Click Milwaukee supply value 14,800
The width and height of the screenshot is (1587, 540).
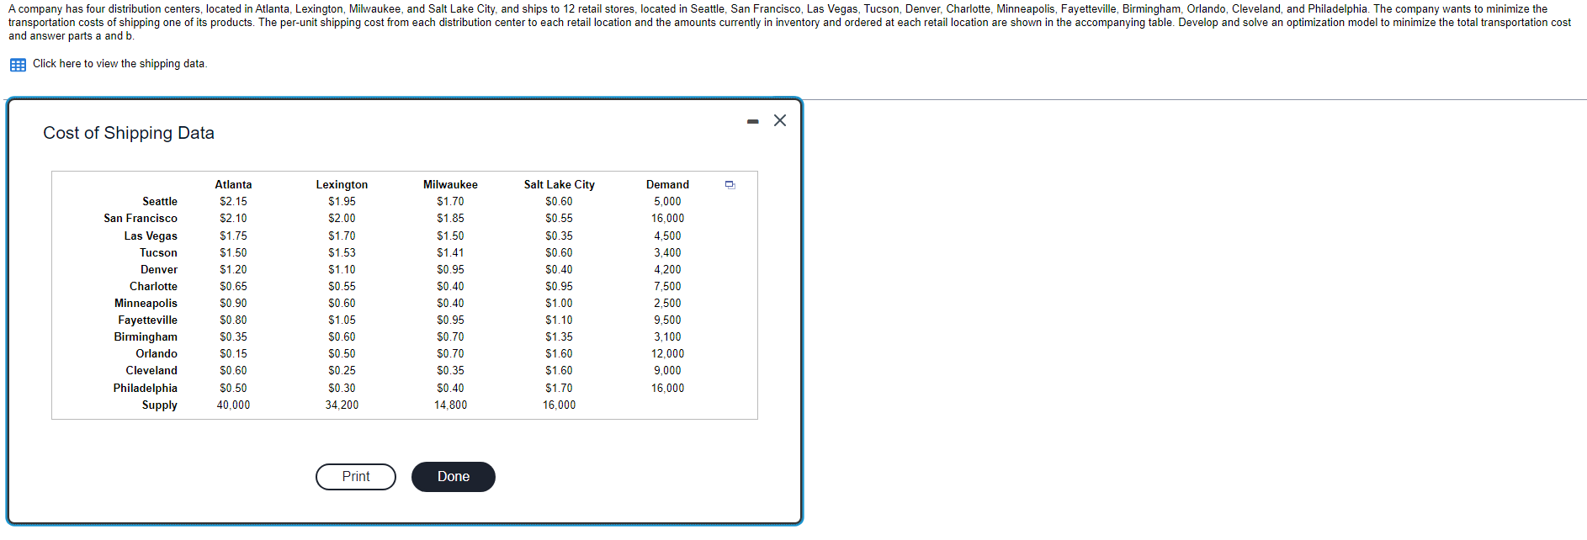(450, 405)
